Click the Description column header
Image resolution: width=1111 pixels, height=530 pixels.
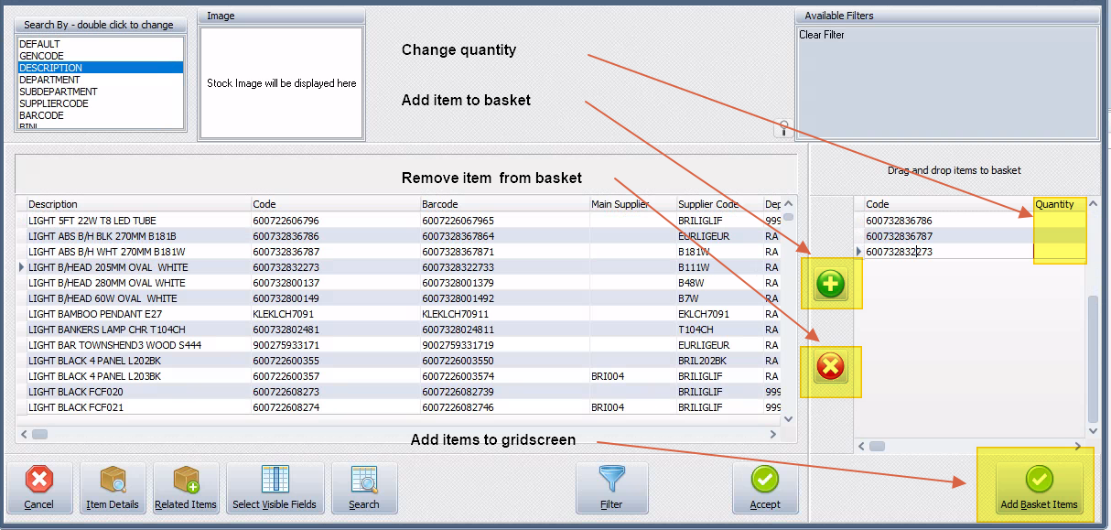(137, 204)
